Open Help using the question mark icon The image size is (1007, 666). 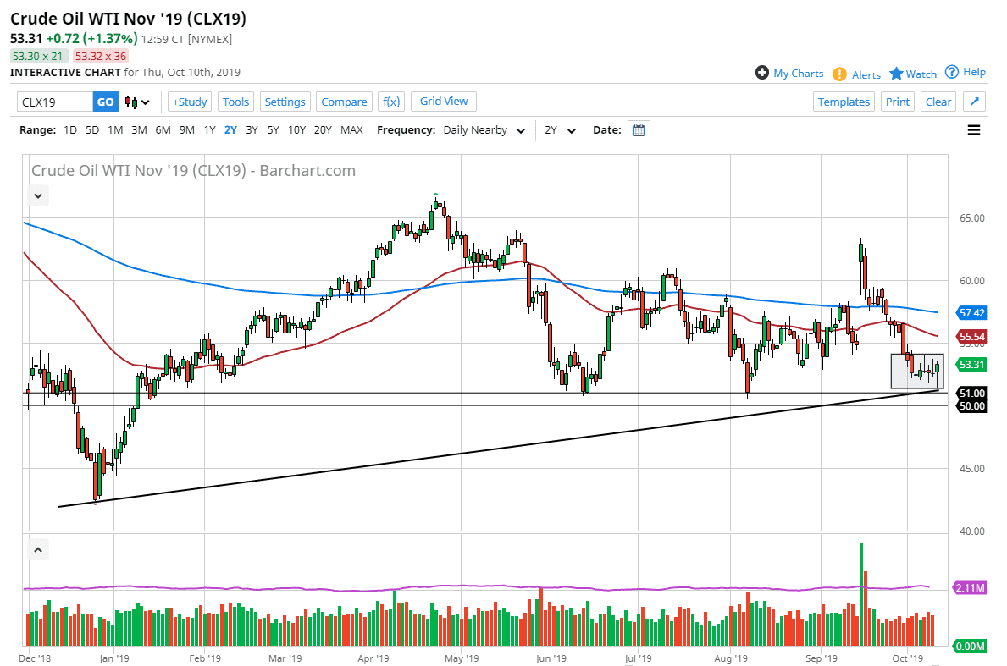click(952, 72)
